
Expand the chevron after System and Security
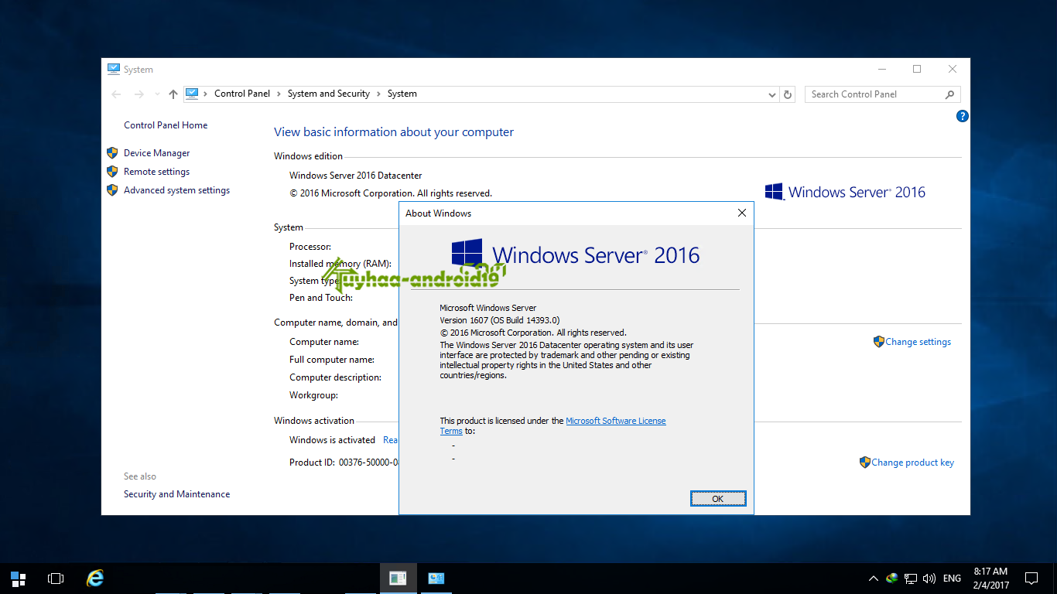(x=378, y=94)
